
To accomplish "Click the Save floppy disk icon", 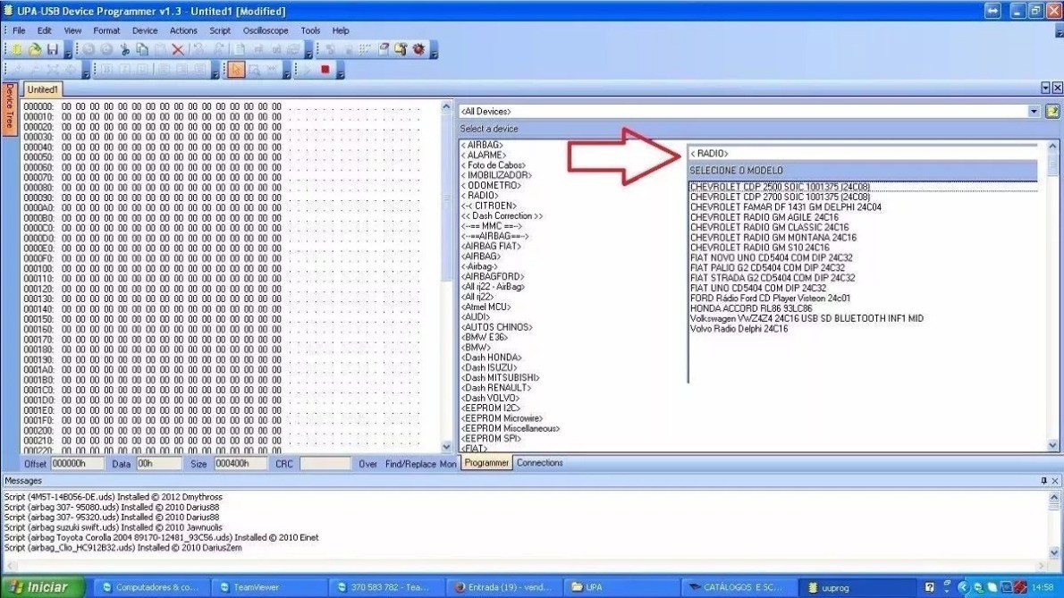I will [52, 49].
